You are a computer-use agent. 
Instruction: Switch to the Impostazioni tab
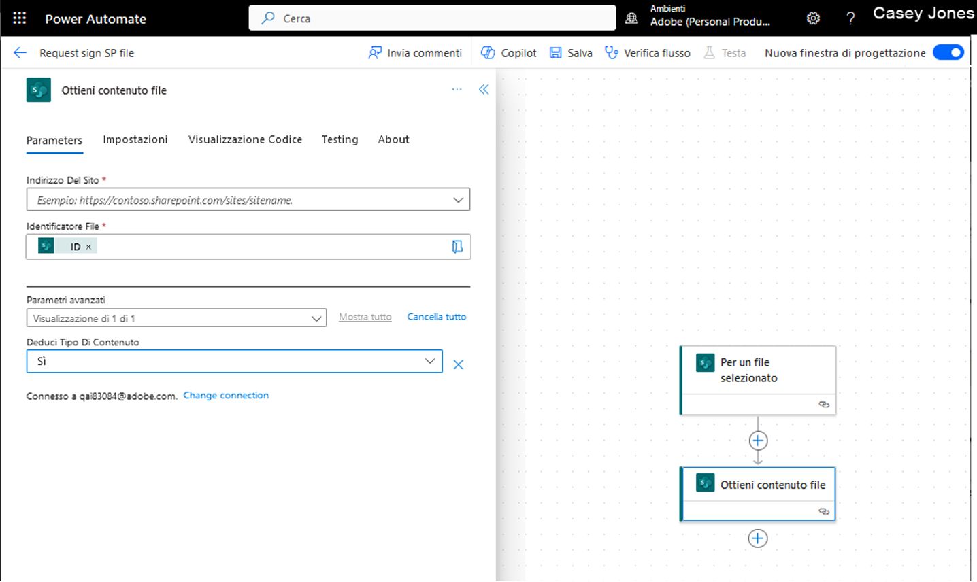[135, 139]
